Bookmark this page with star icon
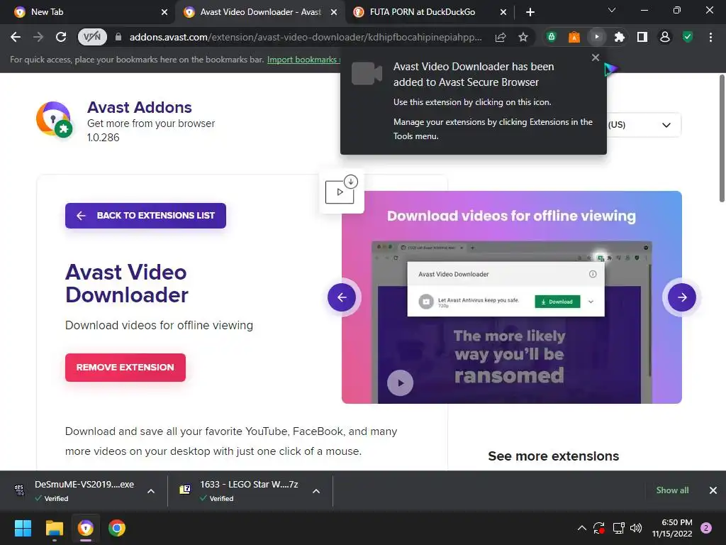The width and height of the screenshot is (726, 545). click(x=523, y=37)
